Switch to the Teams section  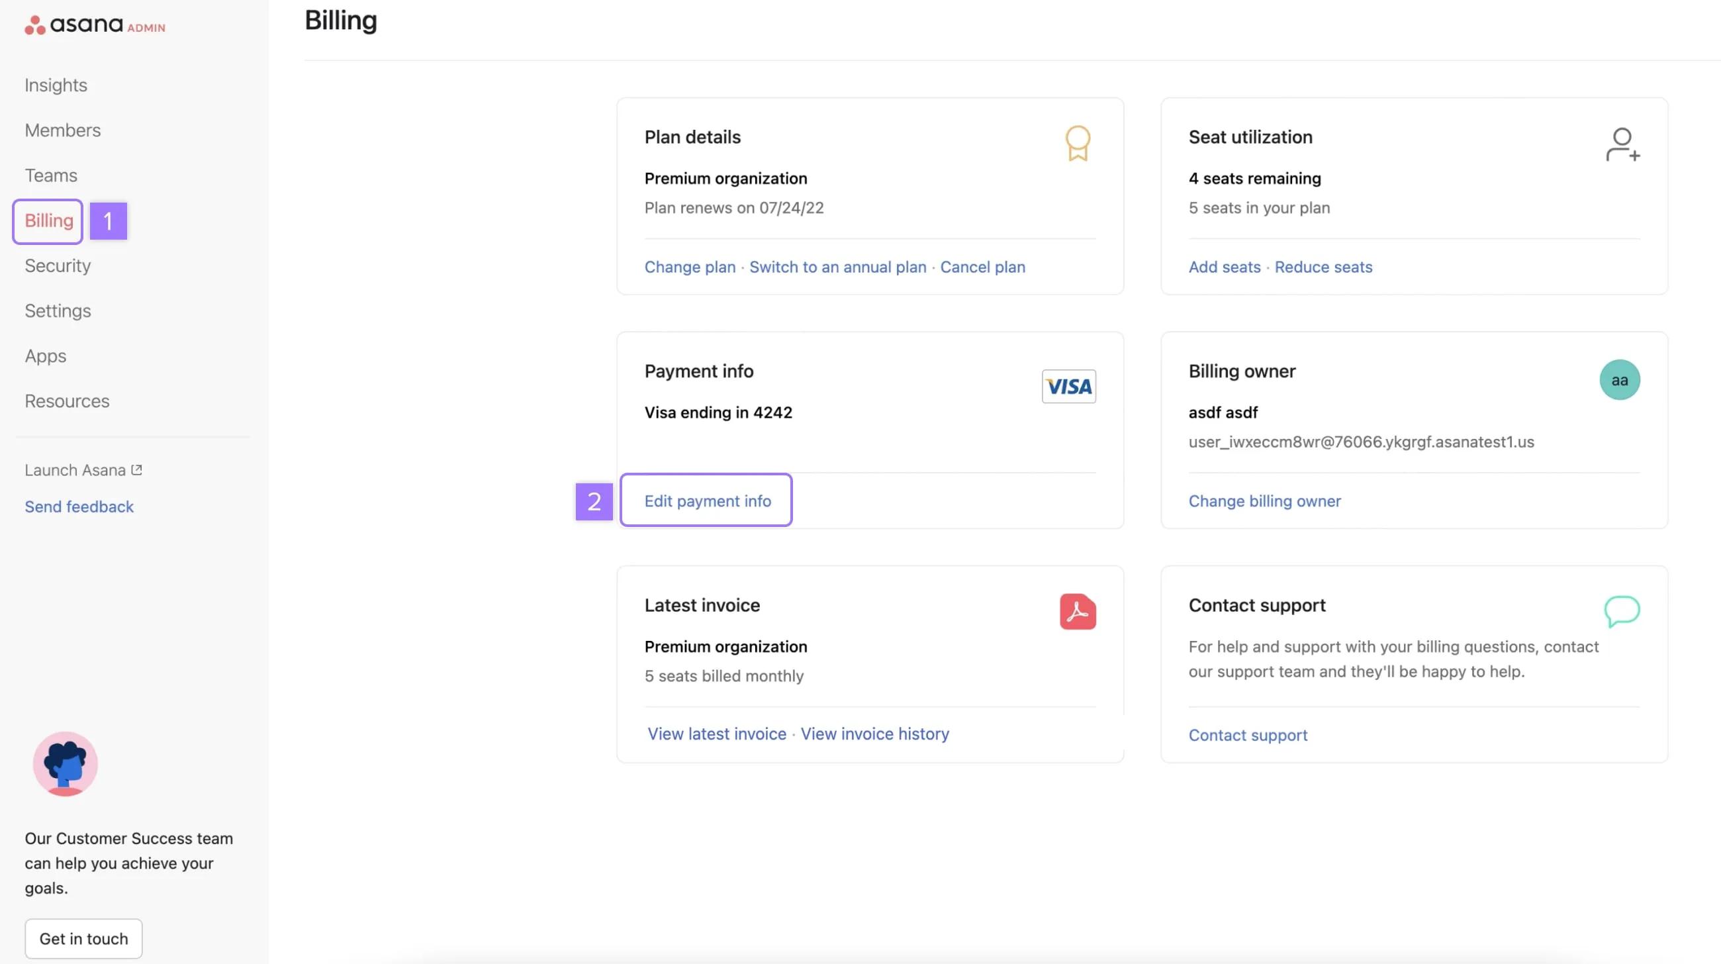pyautogui.click(x=52, y=175)
